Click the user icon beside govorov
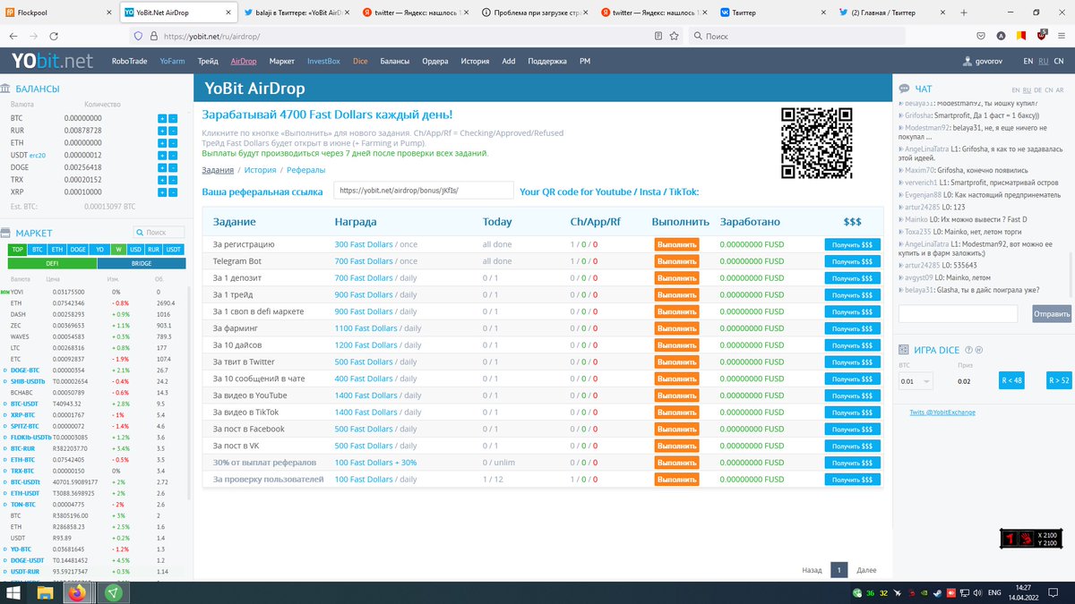The height and width of the screenshot is (604, 1075). 967,62
